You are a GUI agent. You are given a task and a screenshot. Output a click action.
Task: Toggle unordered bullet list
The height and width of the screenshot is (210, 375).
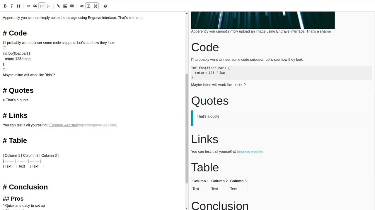(x=42, y=6)
